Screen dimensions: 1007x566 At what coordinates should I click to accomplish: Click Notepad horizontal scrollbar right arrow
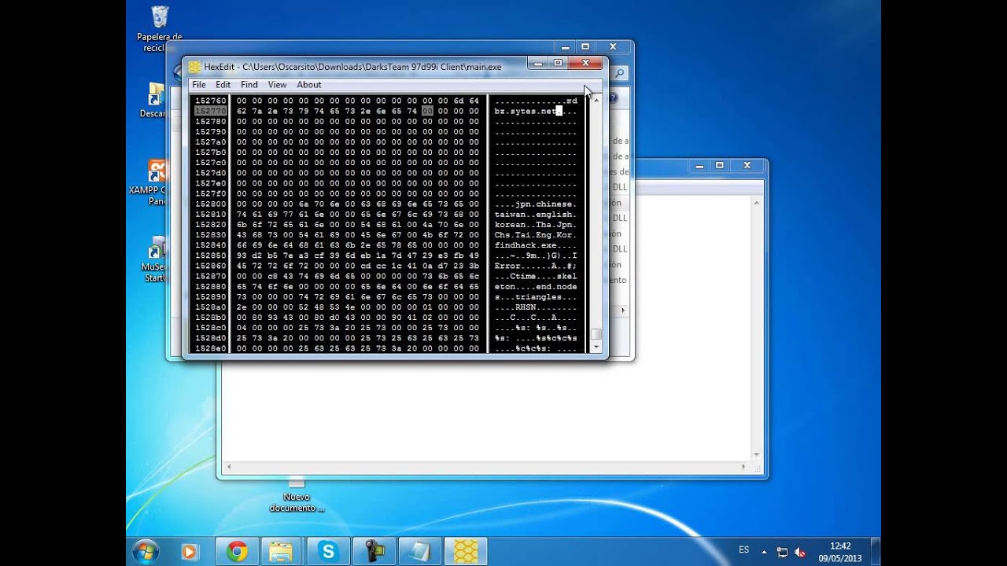pos(744,467)
